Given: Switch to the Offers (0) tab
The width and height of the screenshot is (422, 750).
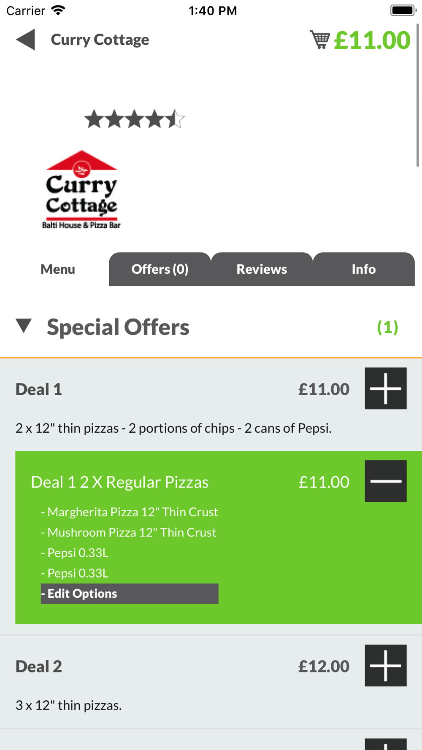Looking at the screenshot, I should pos(160,269).
